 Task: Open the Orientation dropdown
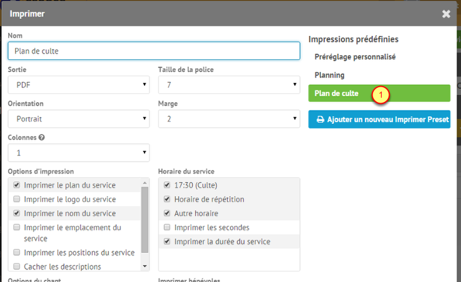click(x=79, y=119)
